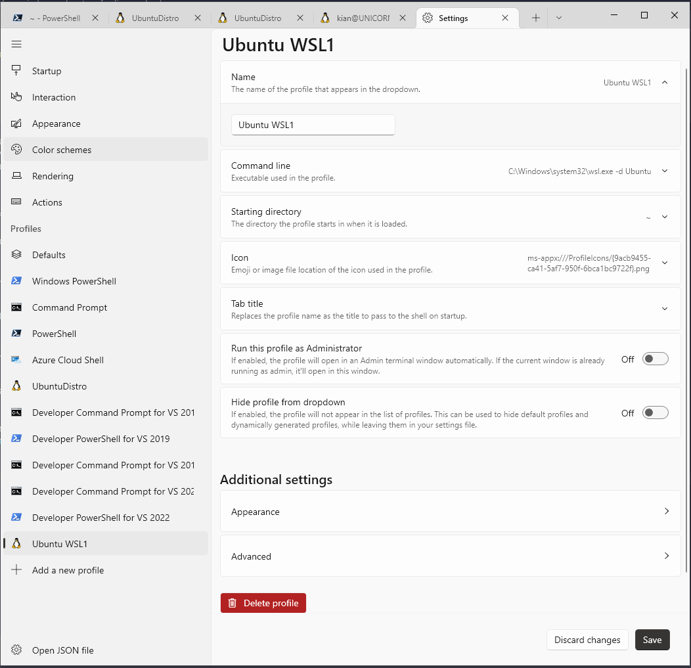Enable Hide profile from dropdown

click(655, 412)
